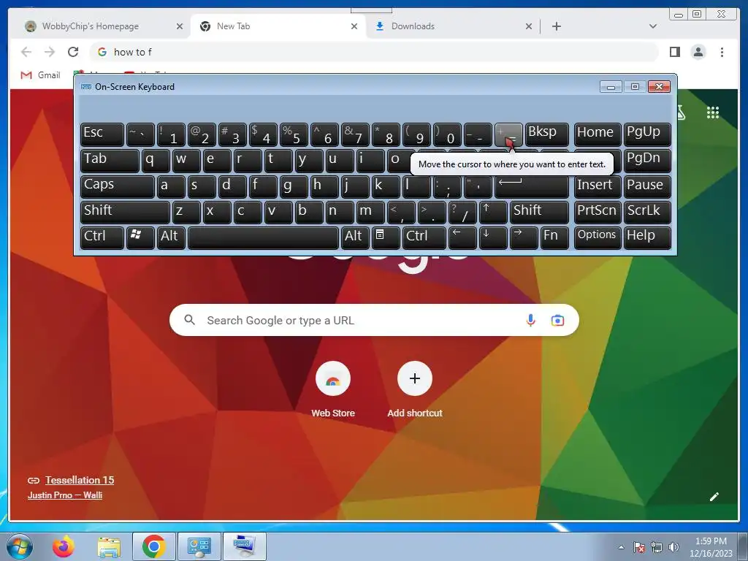
Task: Close the WobbyChip's Homepage tab
Action: click(180, 26)
